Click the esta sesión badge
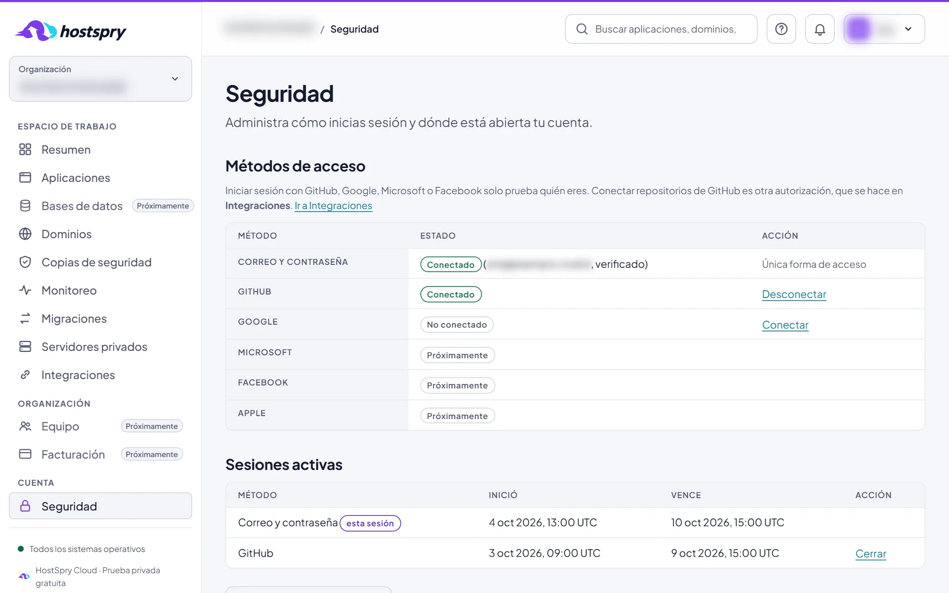 click(370, 523)
